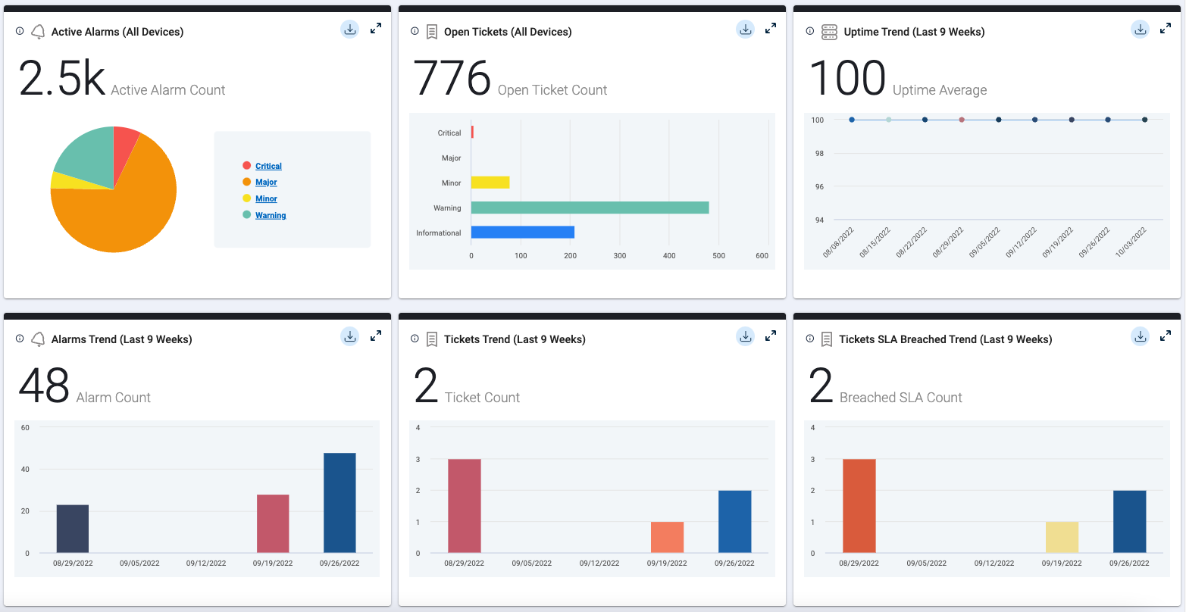Download the Uptime Trend chart
The image size is (1186, 612).
coord(1140,30)
